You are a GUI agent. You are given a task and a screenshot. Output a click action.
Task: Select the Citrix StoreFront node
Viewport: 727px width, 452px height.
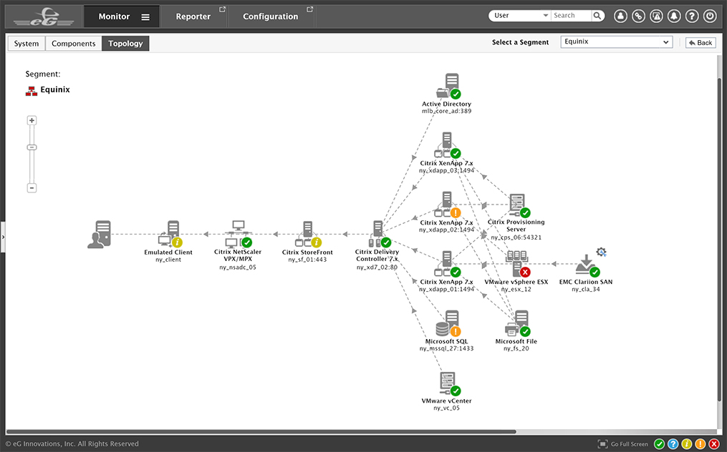(x=308, y=235)
